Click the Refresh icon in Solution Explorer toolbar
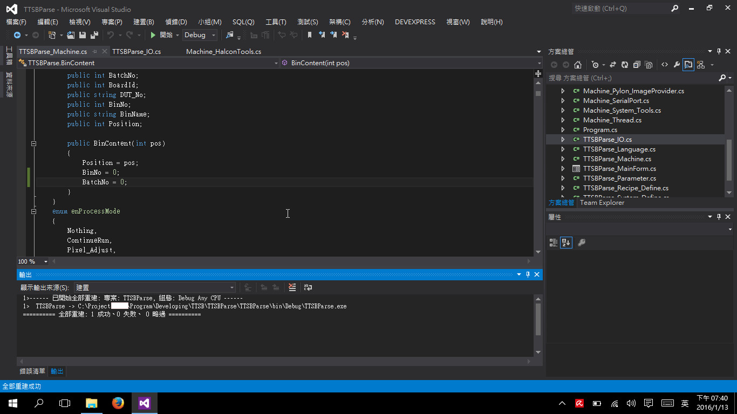Screen dimensions: 737x414 tap(625, 65)
